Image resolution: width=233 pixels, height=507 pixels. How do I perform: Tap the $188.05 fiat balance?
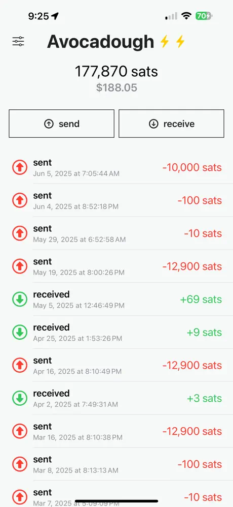pyautogui.click(x=116, y=87)
